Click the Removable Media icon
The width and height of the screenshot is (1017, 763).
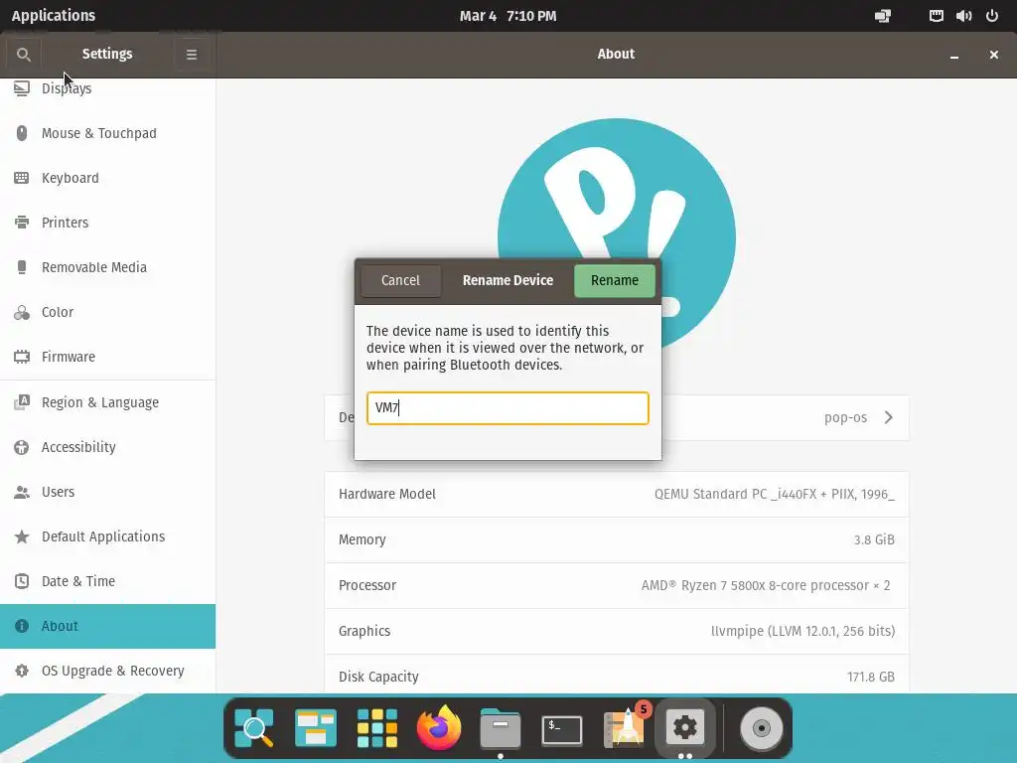tap(22, 267)
